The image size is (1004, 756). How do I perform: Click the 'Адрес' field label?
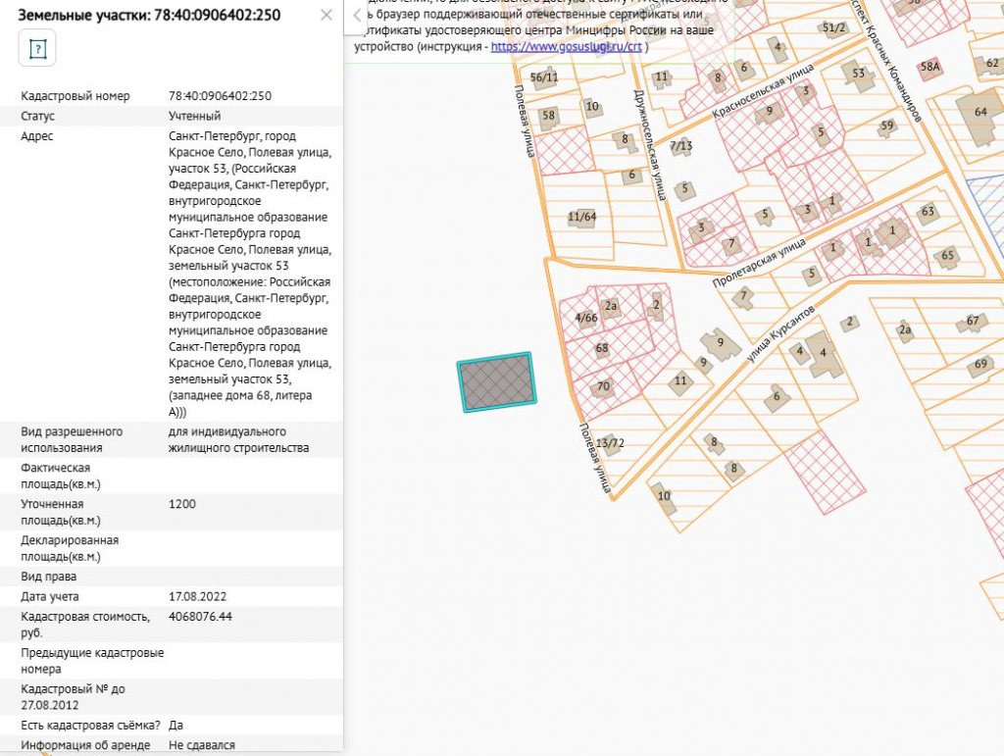(37, 136)
